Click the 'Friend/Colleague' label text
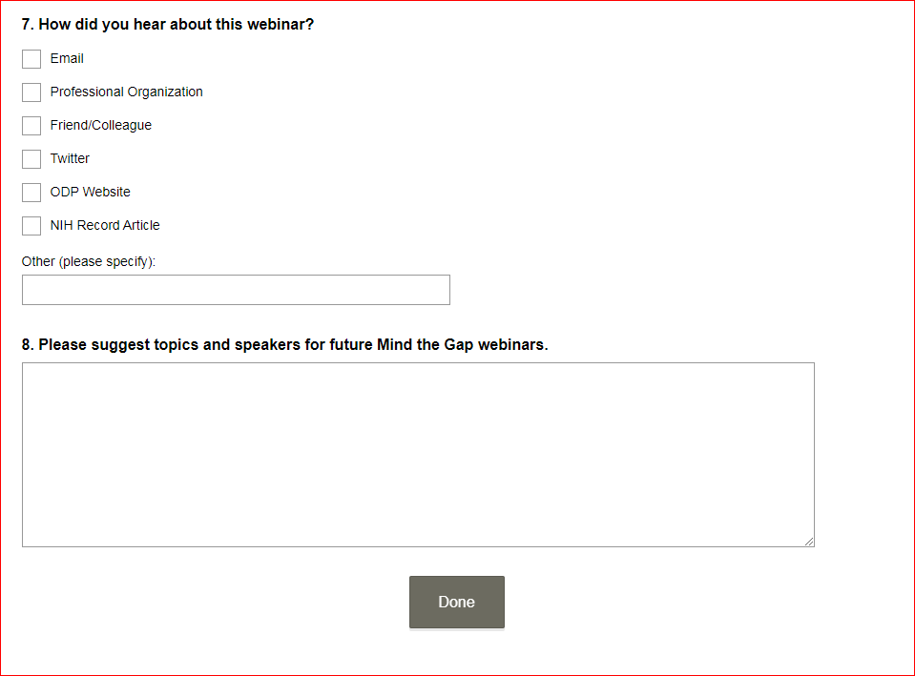The image size is (915, 676). coord(100,126)
